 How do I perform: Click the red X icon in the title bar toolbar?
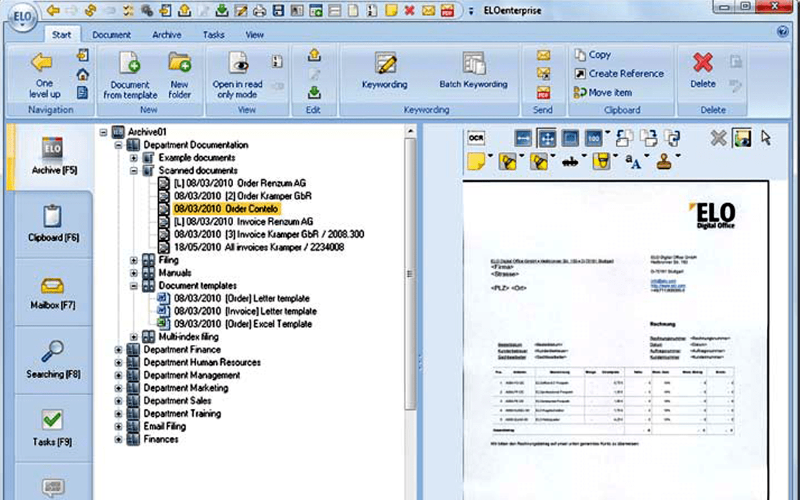coord(409,10)
